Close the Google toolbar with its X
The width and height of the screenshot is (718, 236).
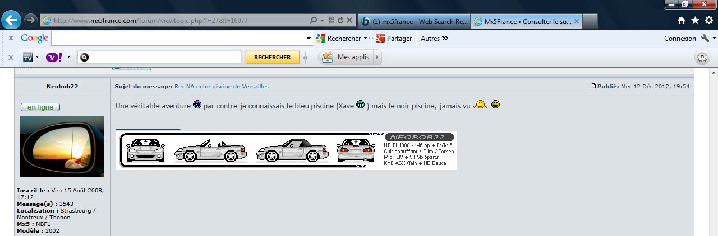point(11,39)
